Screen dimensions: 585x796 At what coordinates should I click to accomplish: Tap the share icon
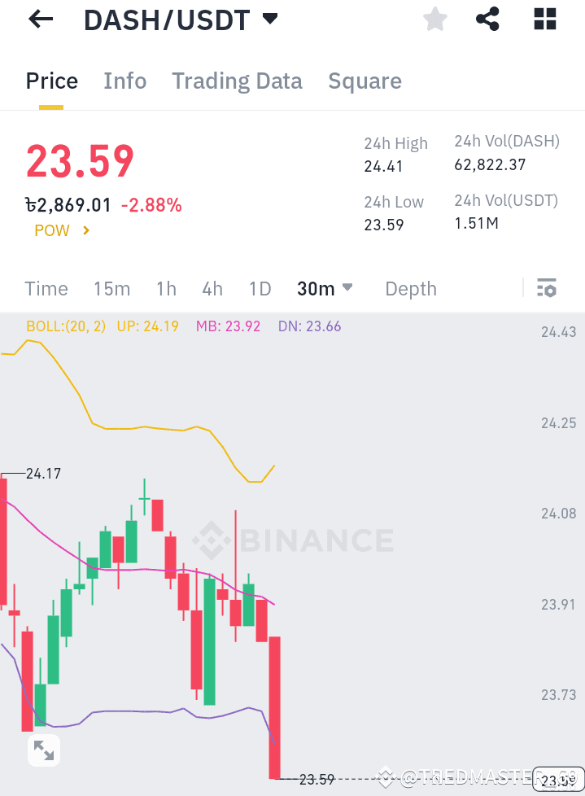pyautogui.click(x=487, y=19)
